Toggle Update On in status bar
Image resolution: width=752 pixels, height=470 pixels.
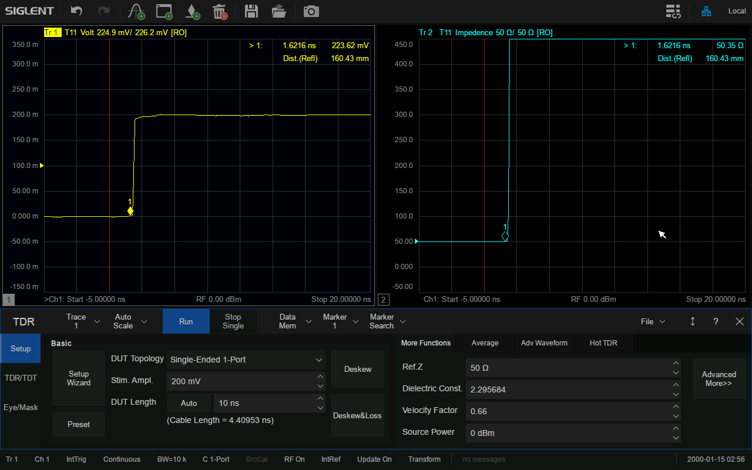(x=374, y=459)
